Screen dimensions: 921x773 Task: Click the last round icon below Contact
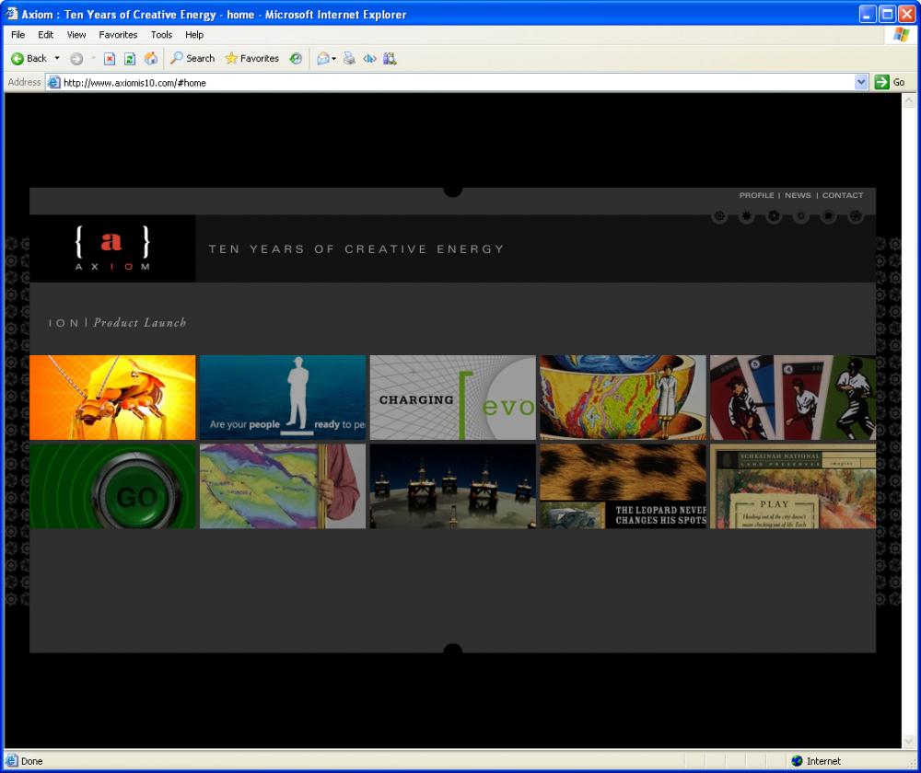(856, 216)
